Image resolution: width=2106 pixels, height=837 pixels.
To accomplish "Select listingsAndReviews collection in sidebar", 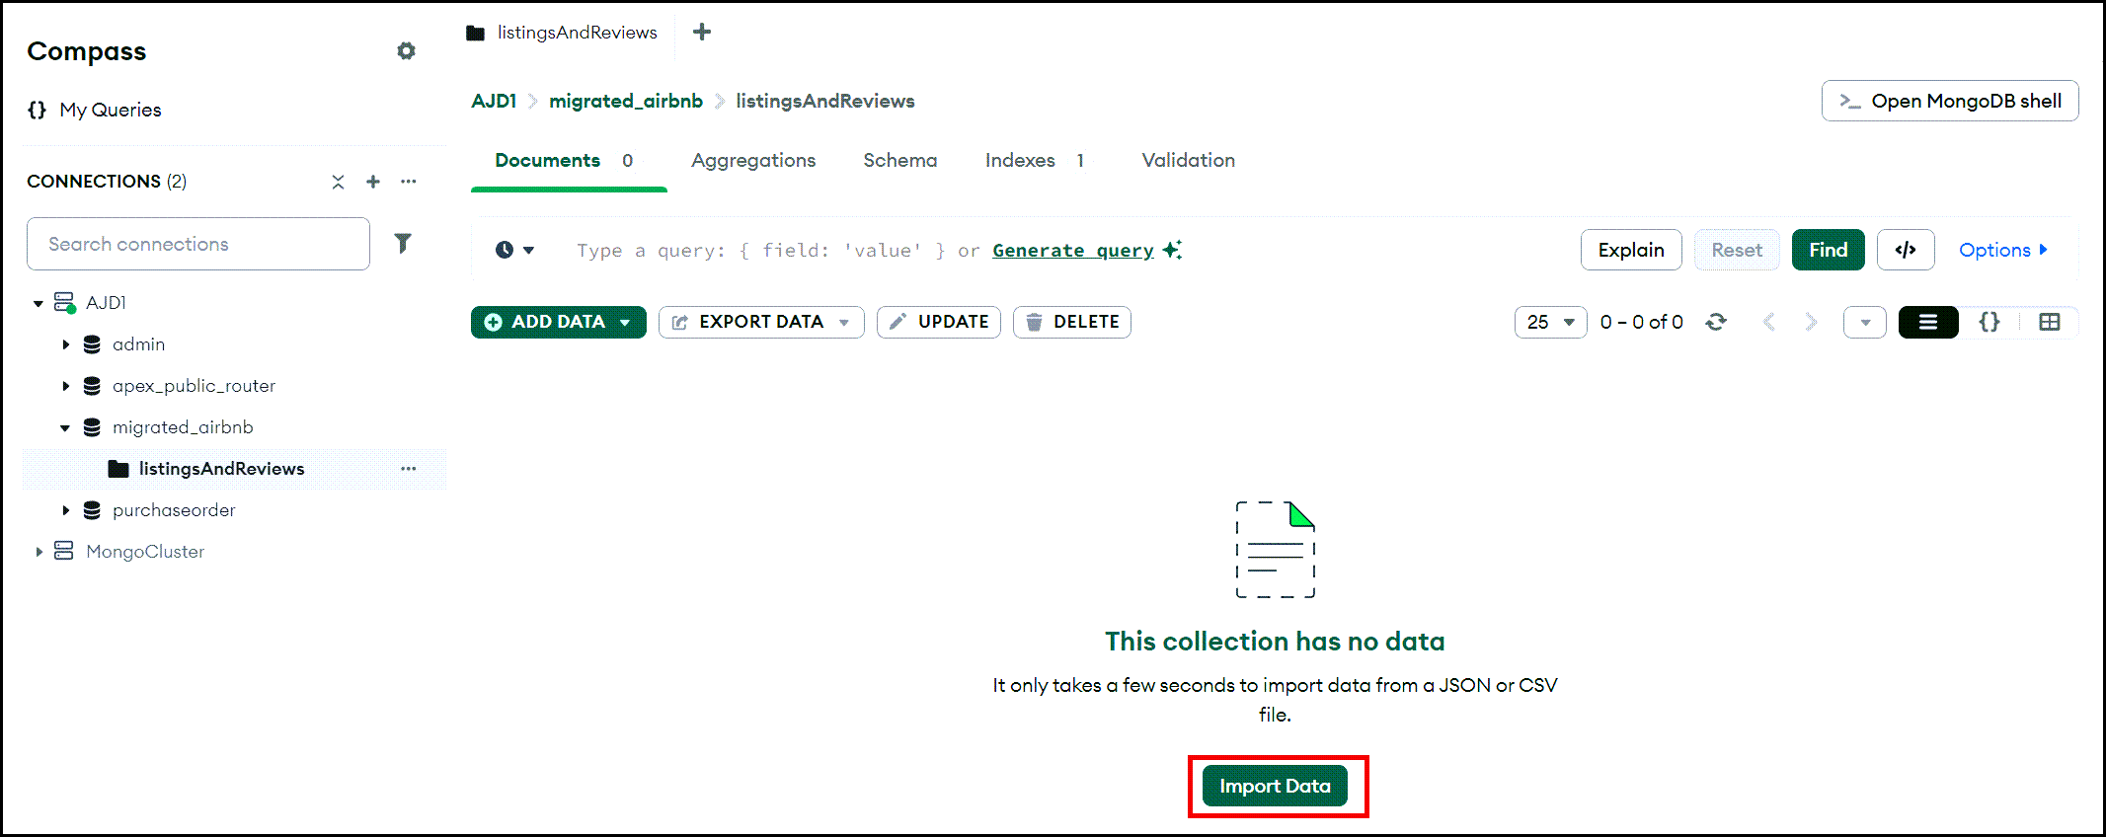I will tap(221, 469).
